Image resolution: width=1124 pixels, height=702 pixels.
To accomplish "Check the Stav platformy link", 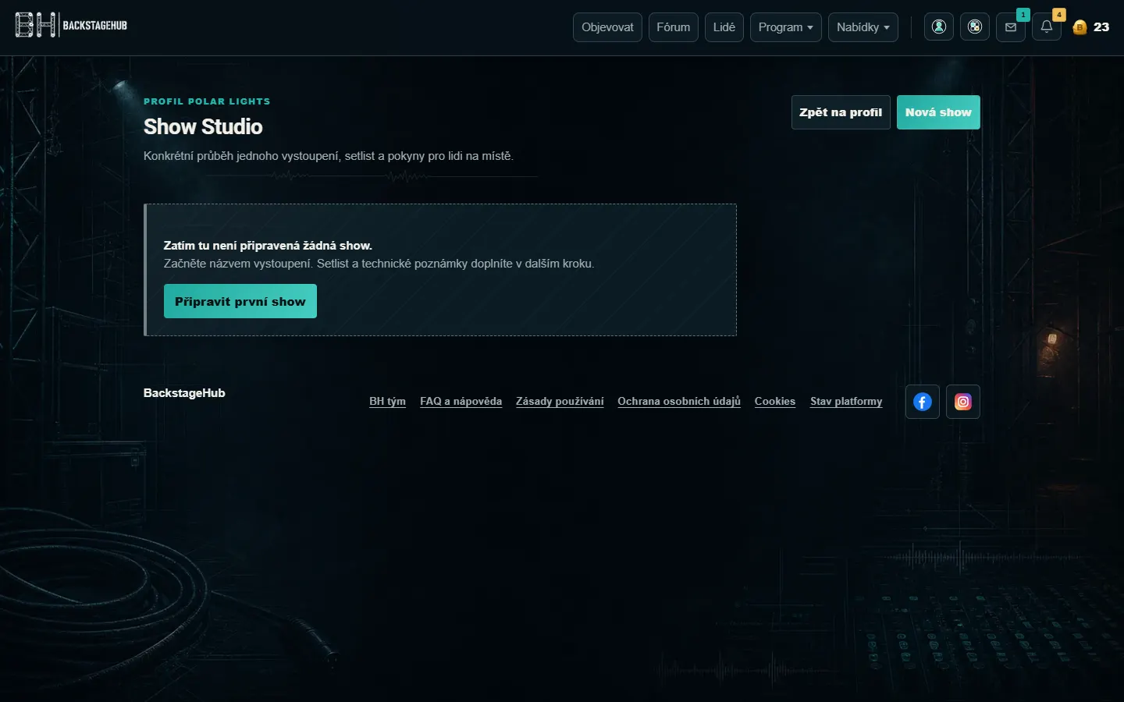I will pyautogui.click(x=846, y=401).
